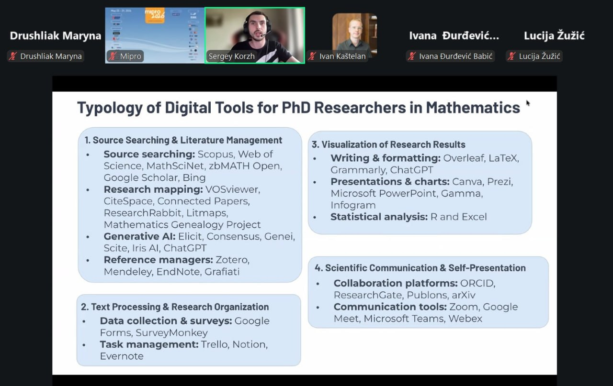Viewport: 613px width, 386px height.
Task: Click the bold 'Statistical analysis:' label
Action: [x=379, y=217]
